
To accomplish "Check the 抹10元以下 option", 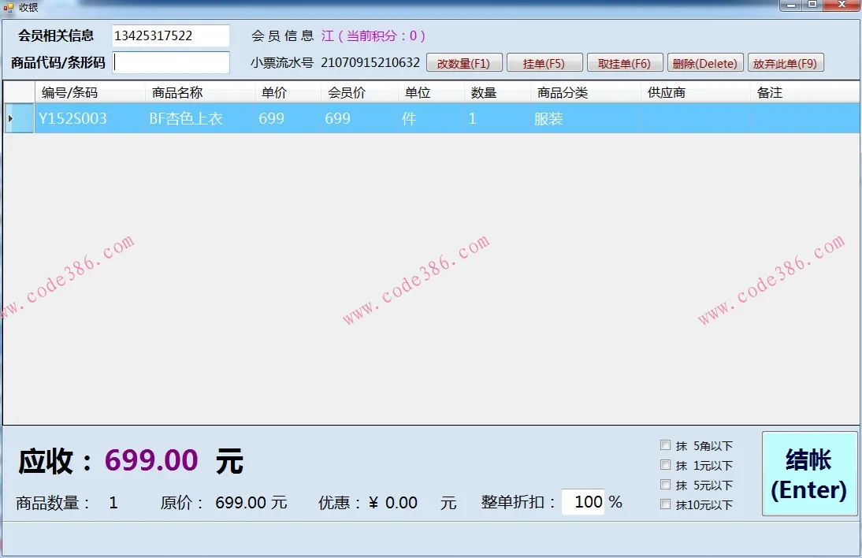I will pyautogui.click(x=666, y=504).
